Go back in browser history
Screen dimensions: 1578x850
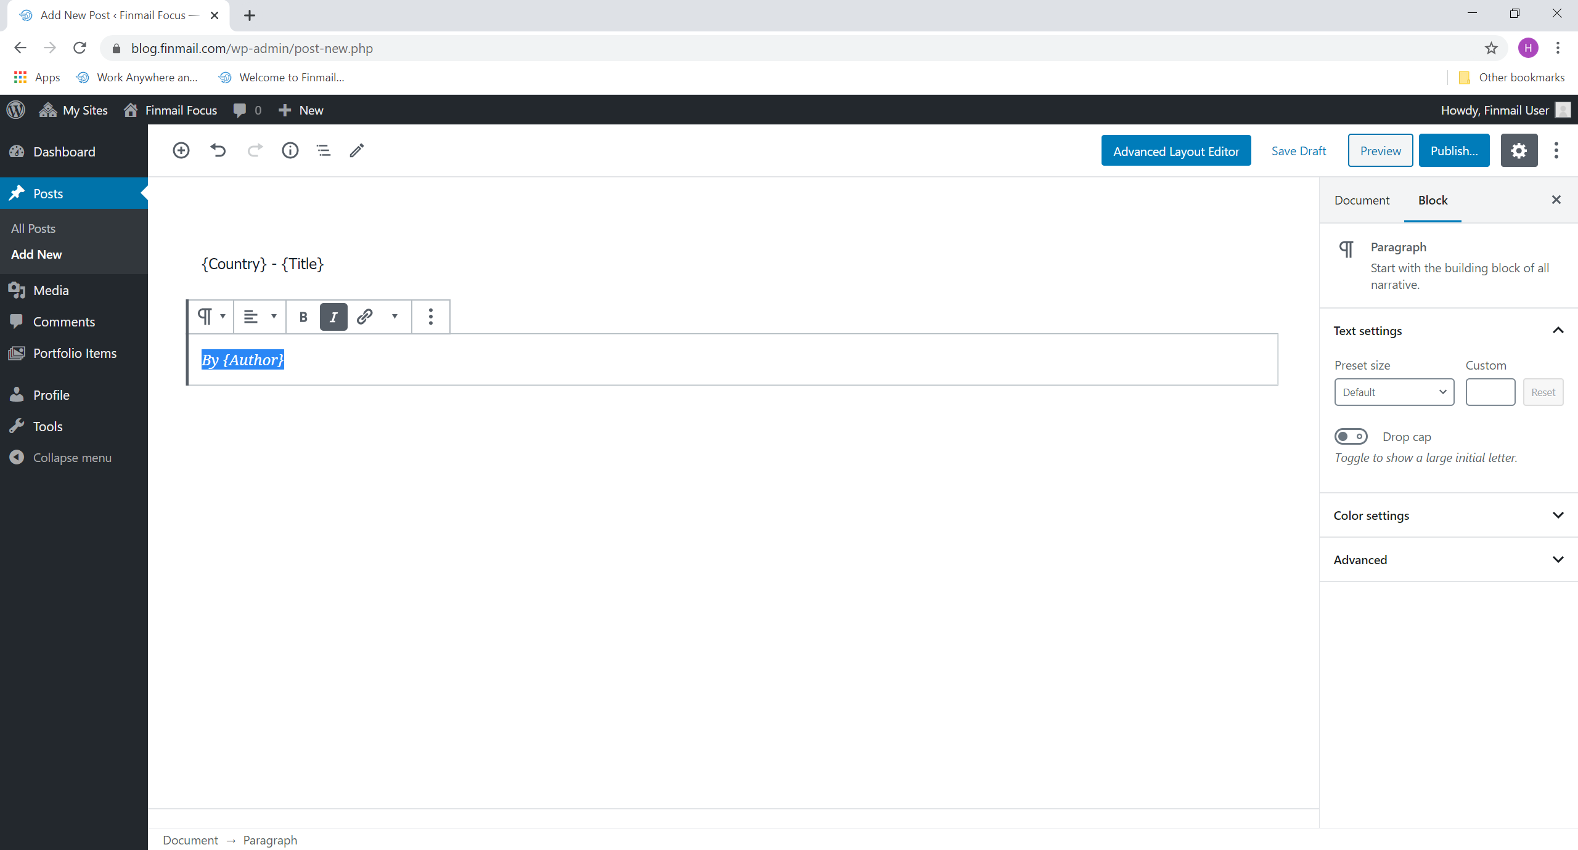[20, 48]
